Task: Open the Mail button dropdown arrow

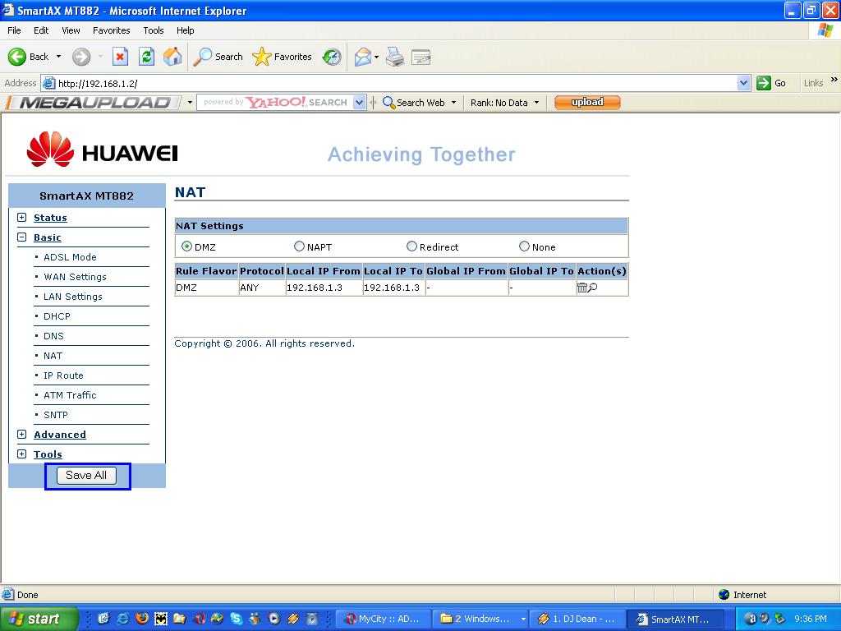Action: tap(376, 57)
